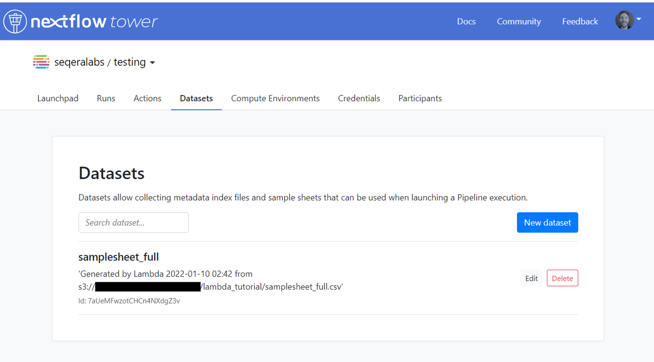This screenshot has width=654, height=362.
Task: Switch to the Runs tab
Action: 106,98
